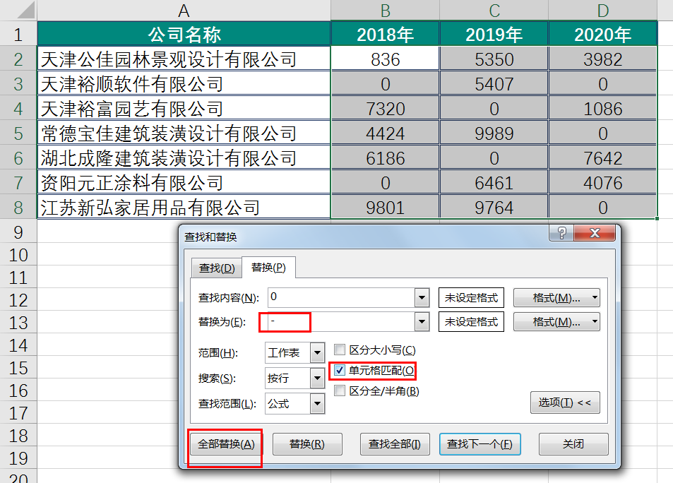Toggle 区分大小写 checkbox
Viewport: 673px width, 483px height.
coord(340,350)
